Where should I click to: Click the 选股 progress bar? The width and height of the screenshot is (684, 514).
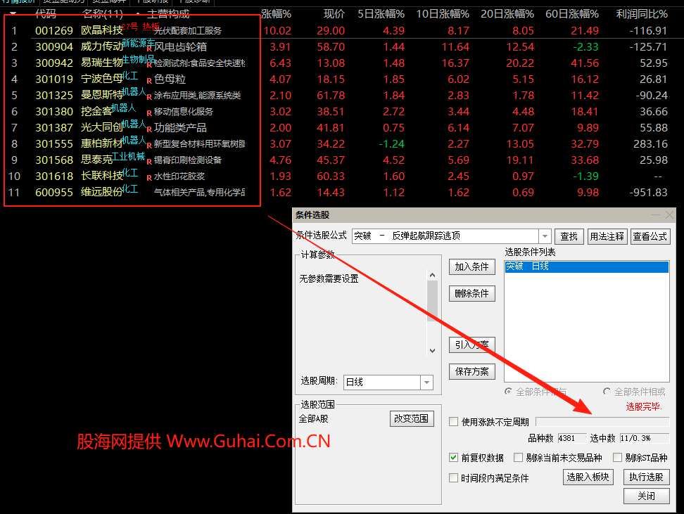coord(602,422)
